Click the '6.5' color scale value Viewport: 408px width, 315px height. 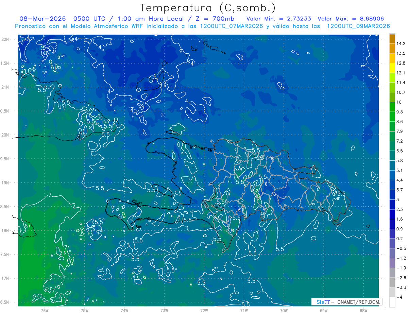coord(400,151)
